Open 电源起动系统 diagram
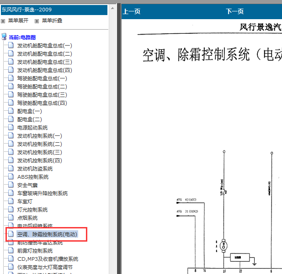Screen dimensions: 282x274 tap(32, 128)
